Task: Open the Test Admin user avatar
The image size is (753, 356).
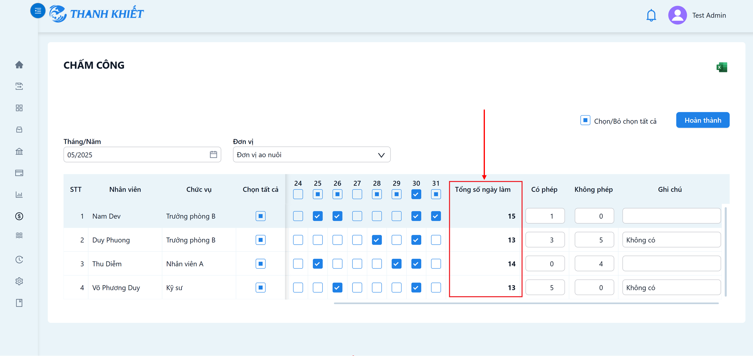Action: coord(677,15)
